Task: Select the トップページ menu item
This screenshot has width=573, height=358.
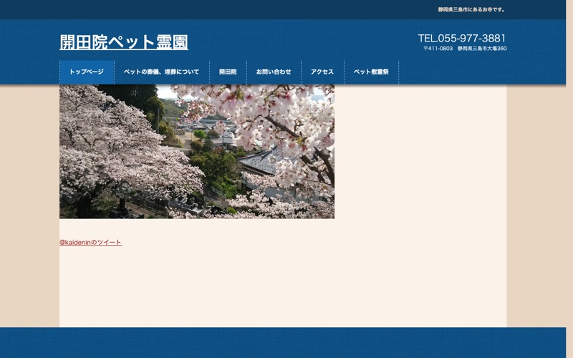Action: pyautogui.click(x=87, y=72)
